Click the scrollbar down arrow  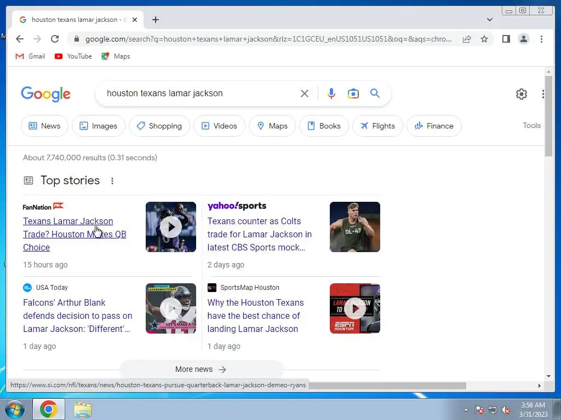[x=548, y=376]
